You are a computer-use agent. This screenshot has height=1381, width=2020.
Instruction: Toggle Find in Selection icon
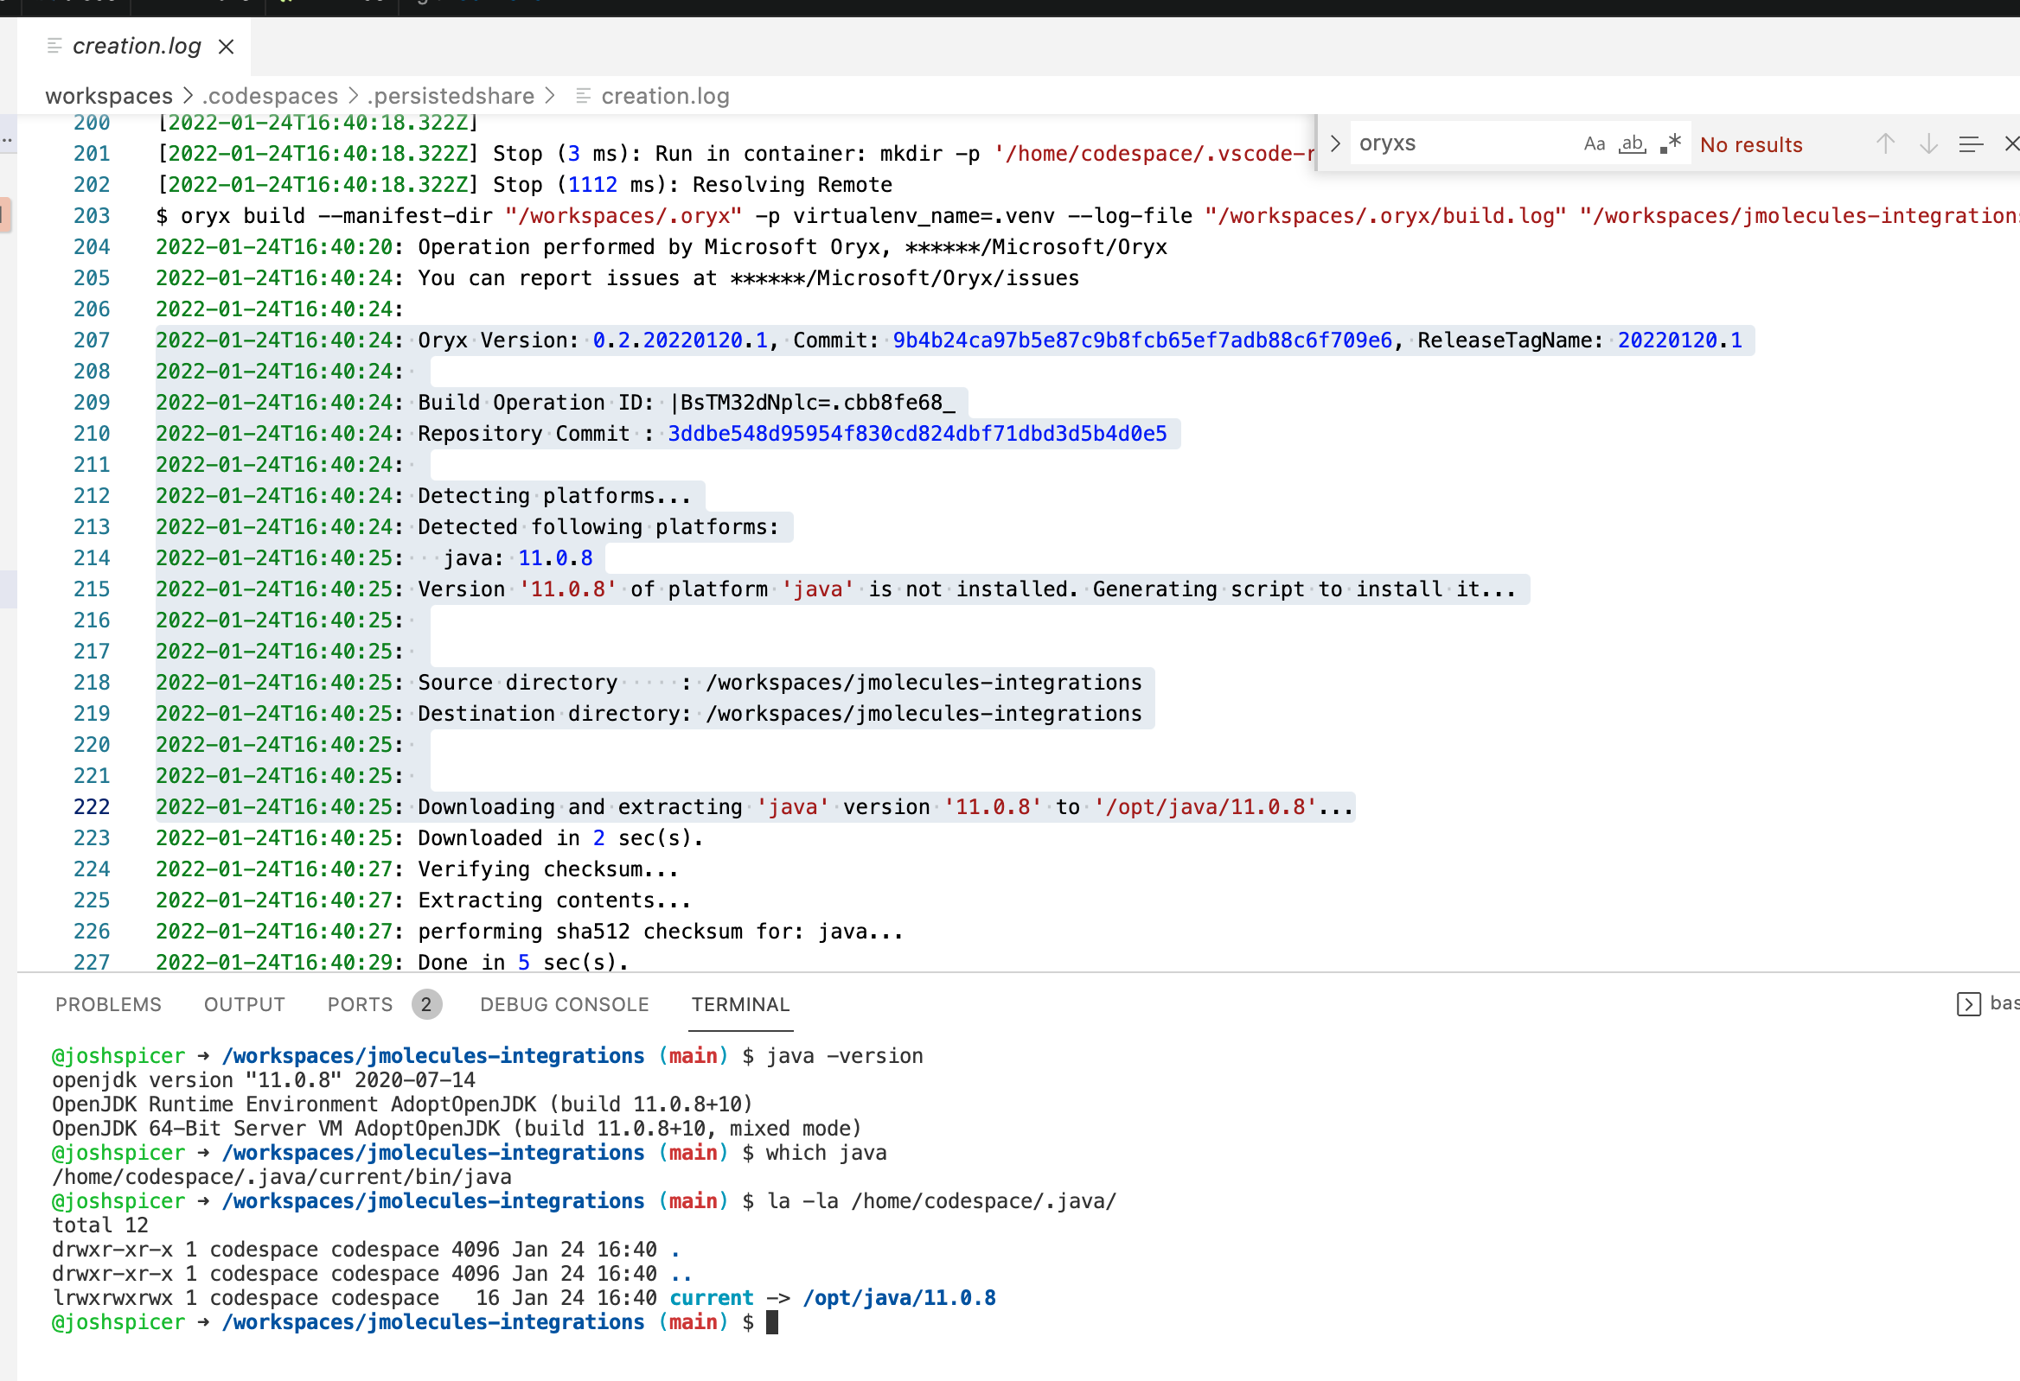(x=1971, y=143)
